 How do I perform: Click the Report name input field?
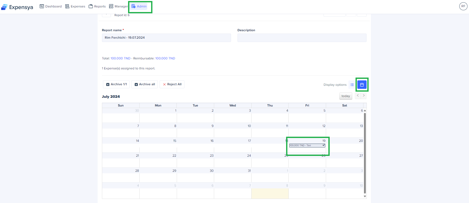click(x=166, y=38)
